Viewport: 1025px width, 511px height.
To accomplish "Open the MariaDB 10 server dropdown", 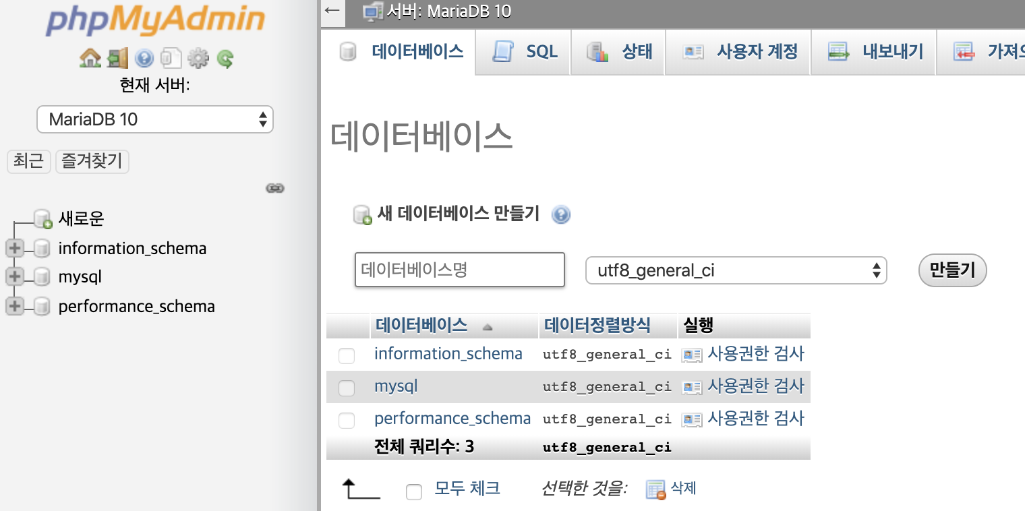I will click(155, 120).
